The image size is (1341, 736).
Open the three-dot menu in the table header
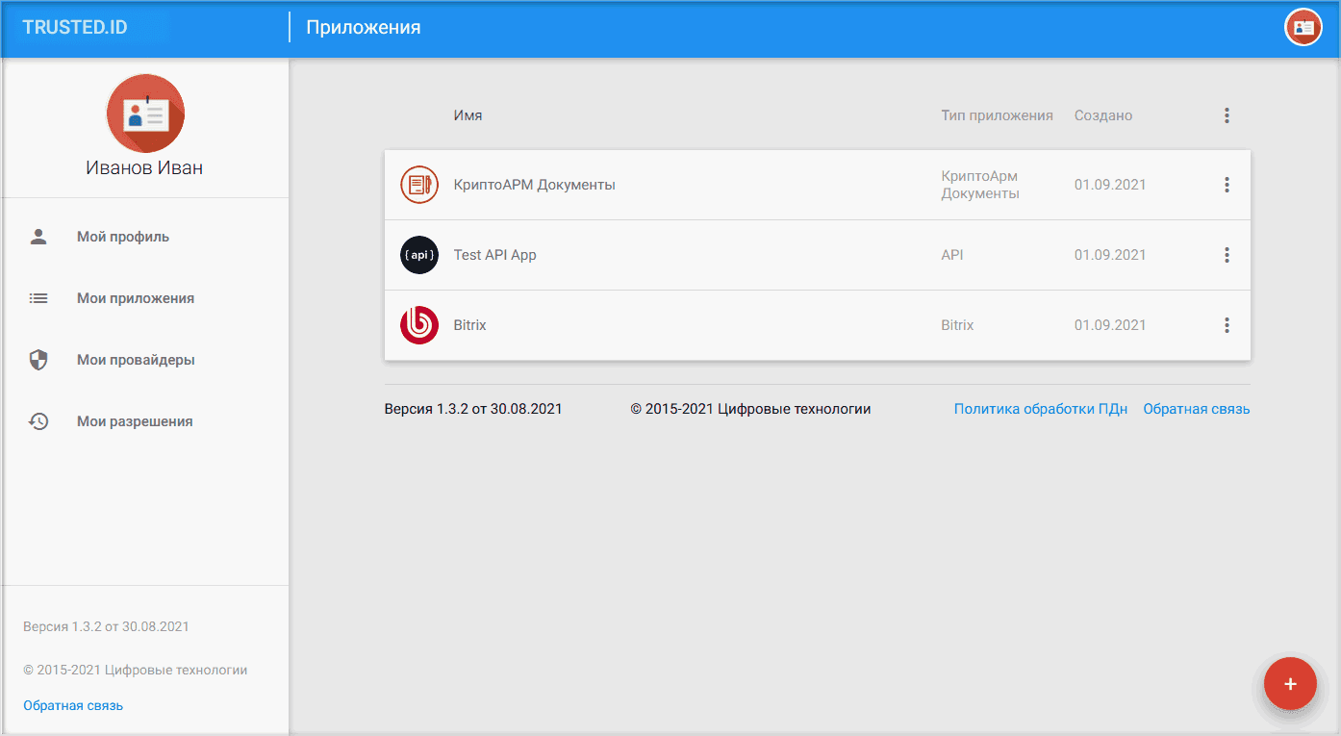pyautogui.click(x=1227, y=115)
